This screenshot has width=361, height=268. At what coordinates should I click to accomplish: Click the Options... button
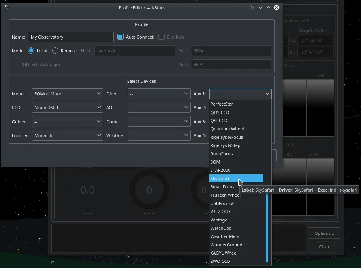click(x=324, y=233)
